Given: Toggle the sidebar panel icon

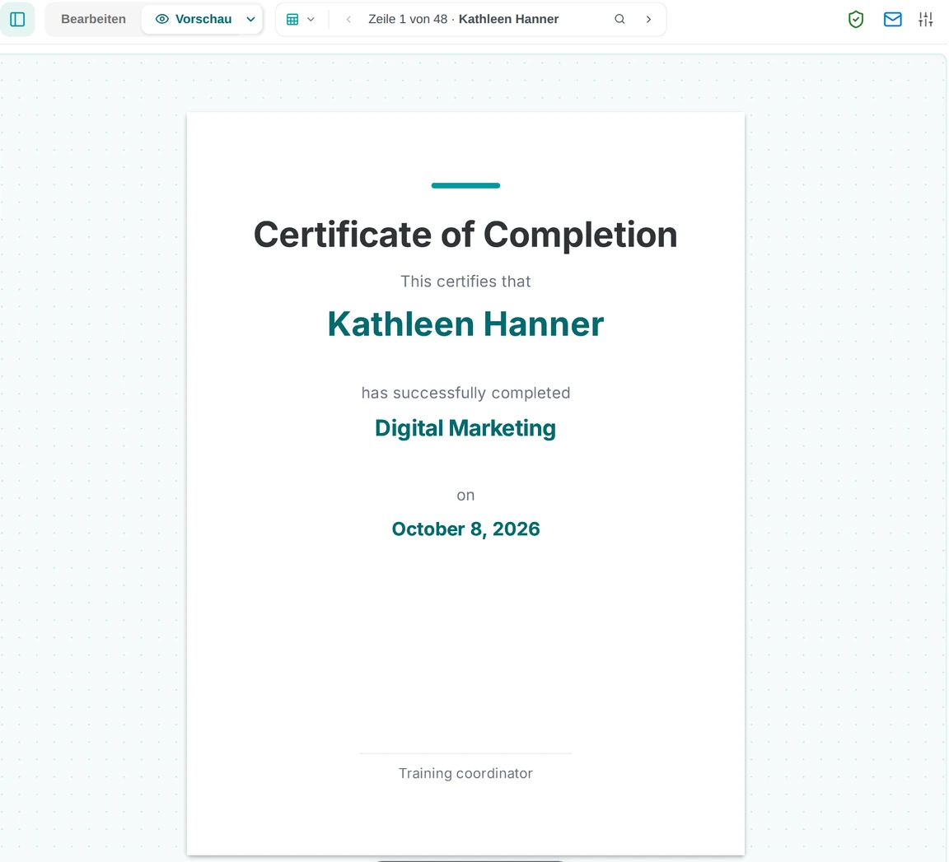Looking at the screenshot, I should tap(17, 20).
